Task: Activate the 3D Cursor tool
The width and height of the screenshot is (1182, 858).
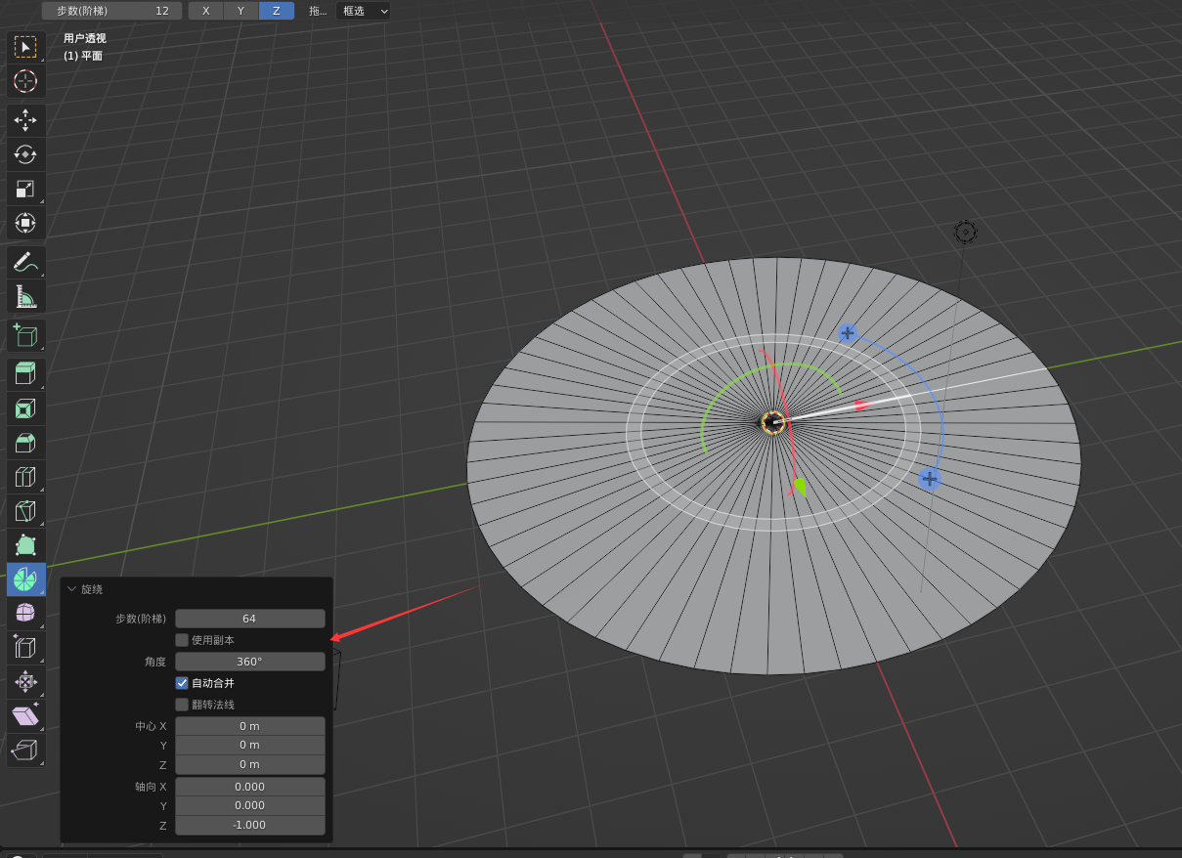Action: pyautogui.click(x=25, y=81)
